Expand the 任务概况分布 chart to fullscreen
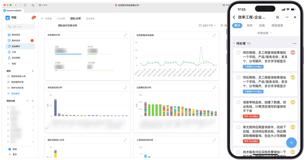306x160 pixels. click(125, 35)
